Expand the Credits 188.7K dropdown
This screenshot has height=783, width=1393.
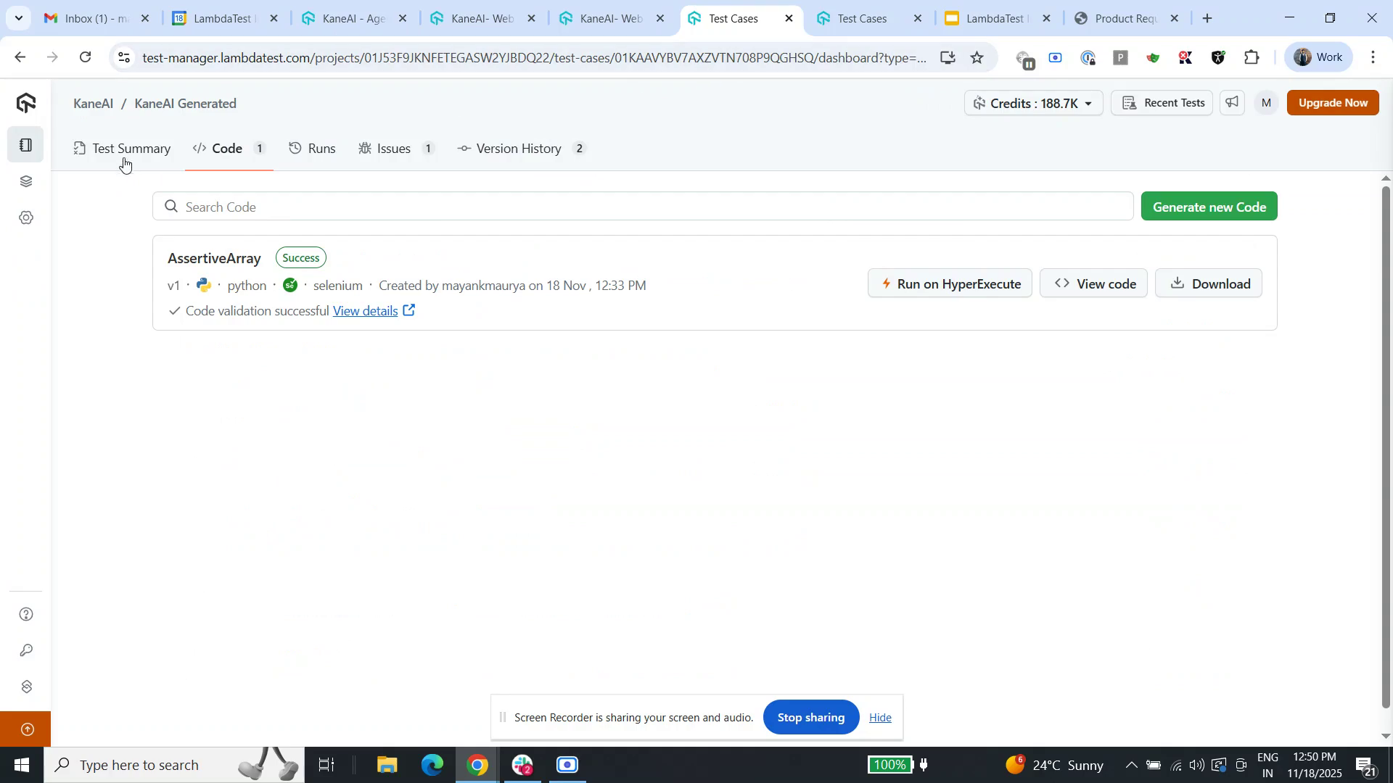tap(1032, 102)
